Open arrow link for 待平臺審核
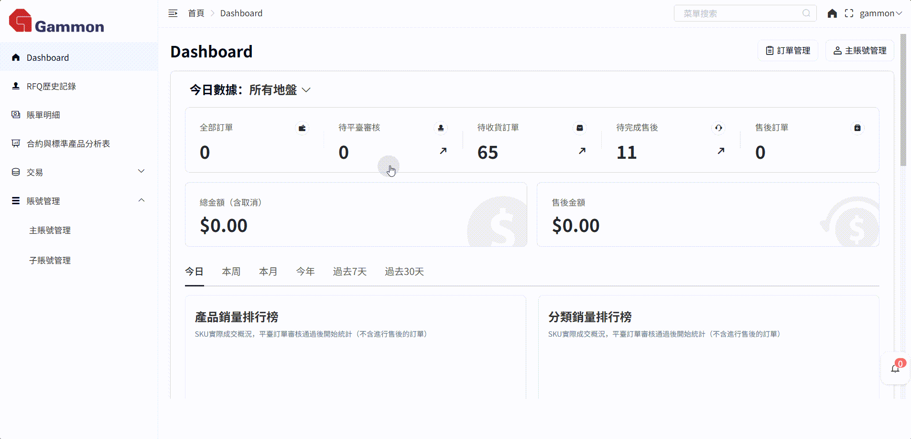Screen dimensions: 911x439 click(443, 151)
